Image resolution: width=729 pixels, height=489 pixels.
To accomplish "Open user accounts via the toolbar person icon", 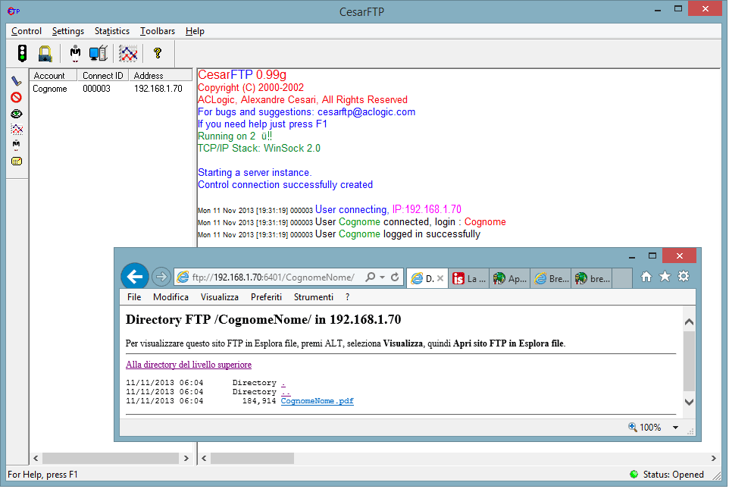I will [x=75, y=54].
